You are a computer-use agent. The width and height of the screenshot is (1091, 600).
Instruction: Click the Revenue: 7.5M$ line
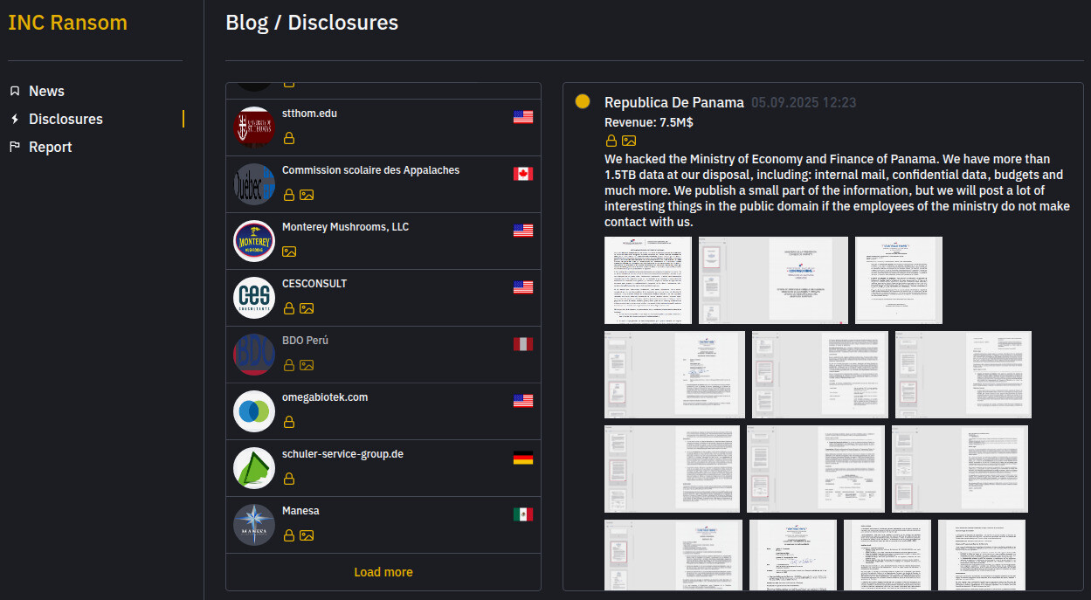tap(649, 122)
